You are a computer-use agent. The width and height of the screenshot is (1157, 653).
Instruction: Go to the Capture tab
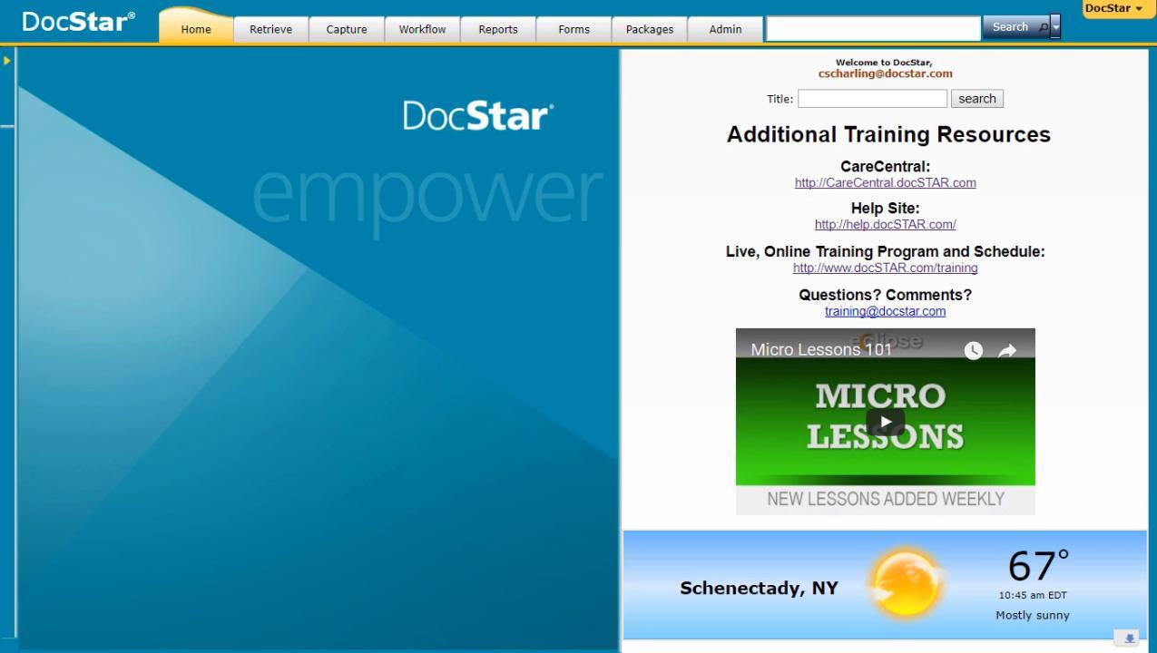(346, 29)
